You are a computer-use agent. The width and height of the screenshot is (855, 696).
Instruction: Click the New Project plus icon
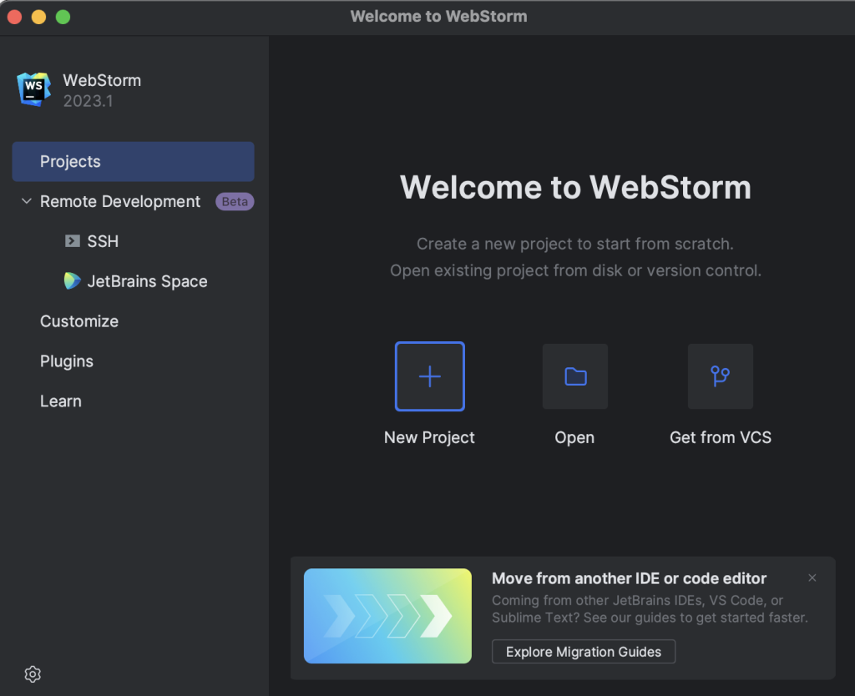(429, 376)
